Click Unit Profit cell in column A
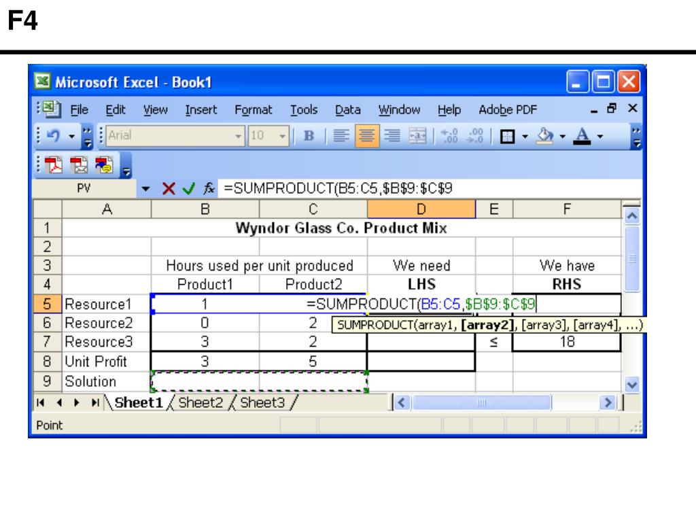Image resolution: width=696 pixels, height=522 pixels. [x=107, y=362]
